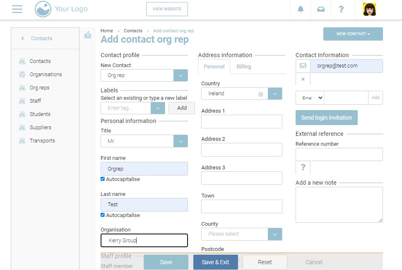This screenshot has height=270, width=402.
Task: Clear the Ireland country selection
Action: point(260,94)
